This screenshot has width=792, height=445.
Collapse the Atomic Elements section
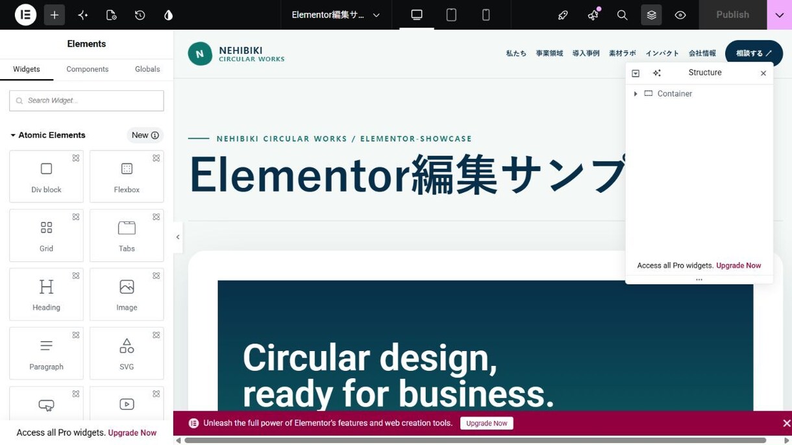pyautogui.click(x=48, y=135)
